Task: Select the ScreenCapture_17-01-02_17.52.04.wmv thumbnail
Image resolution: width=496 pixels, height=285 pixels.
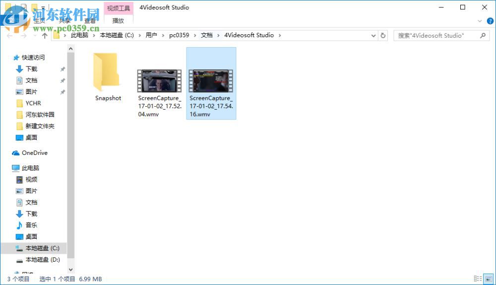Action: point(159,81)
